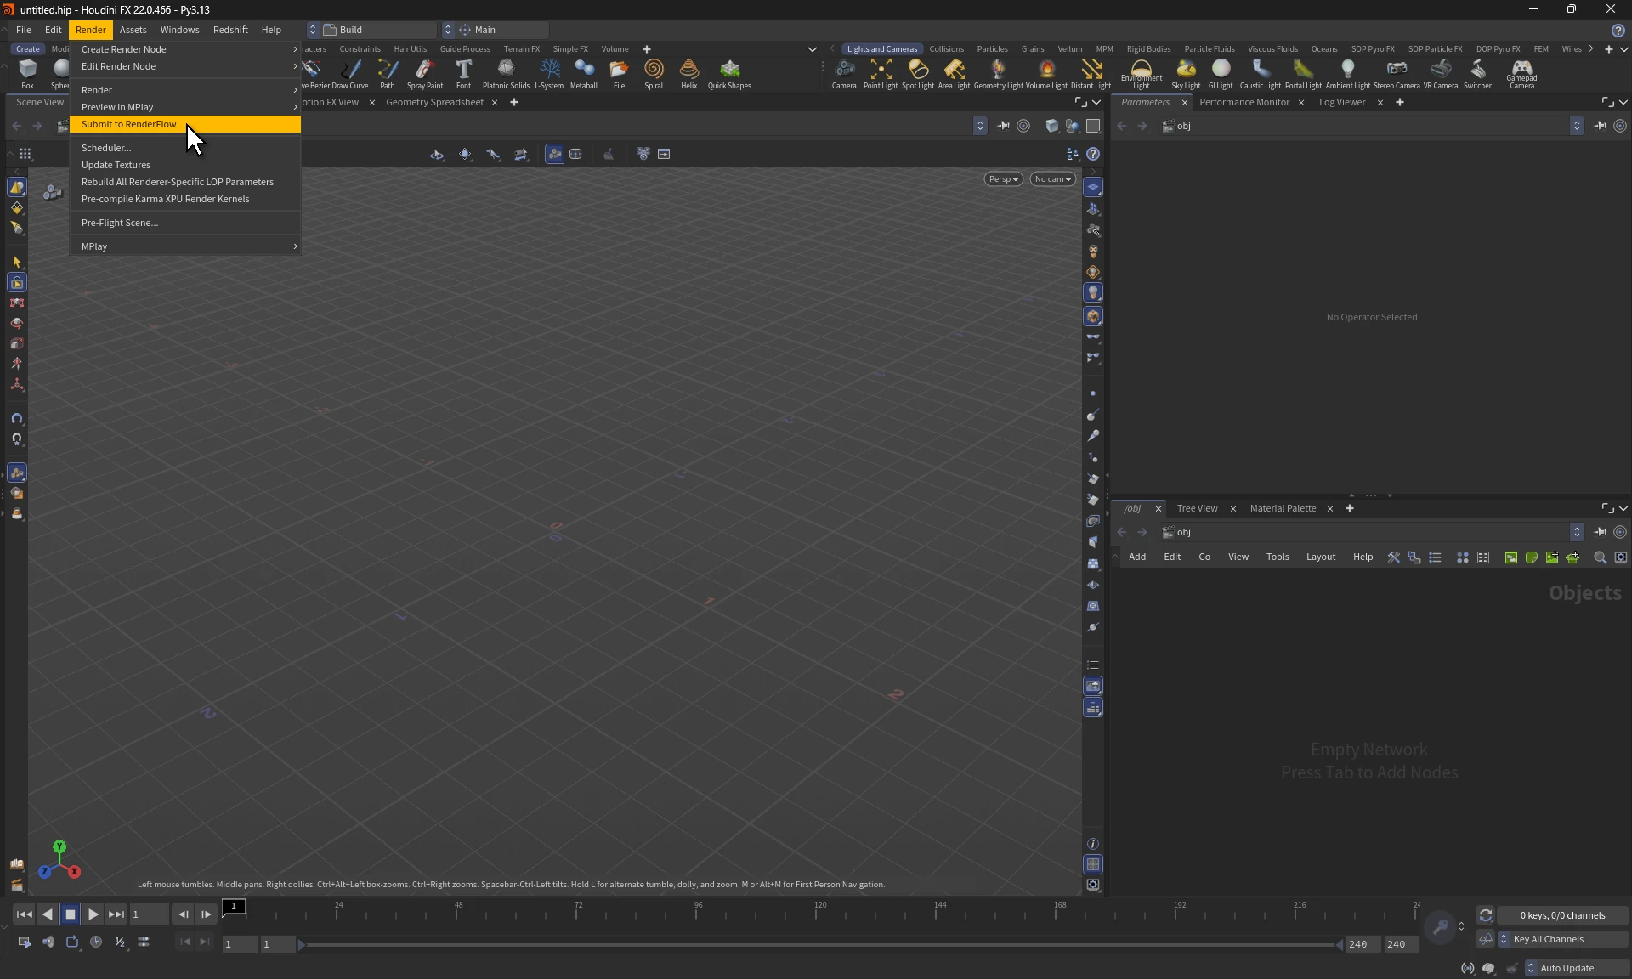
Task: Open the Build desktop selector dropdown
Action: click(x=371, y=30)
